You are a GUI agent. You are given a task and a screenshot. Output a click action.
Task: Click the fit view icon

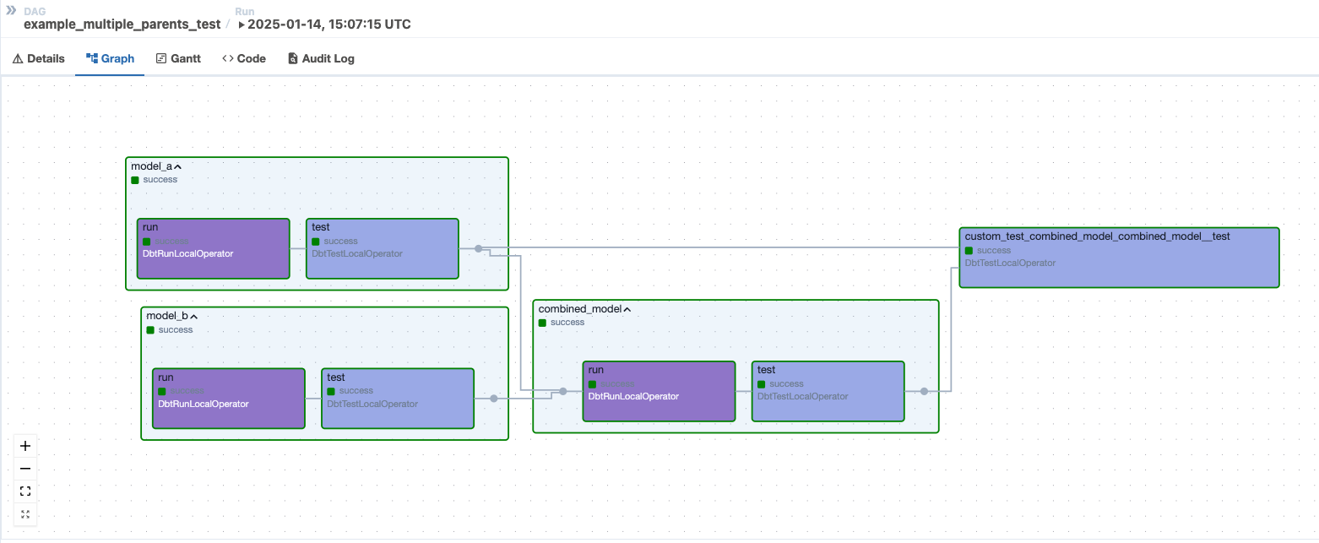pyautogui.click(x=25, y=491)
